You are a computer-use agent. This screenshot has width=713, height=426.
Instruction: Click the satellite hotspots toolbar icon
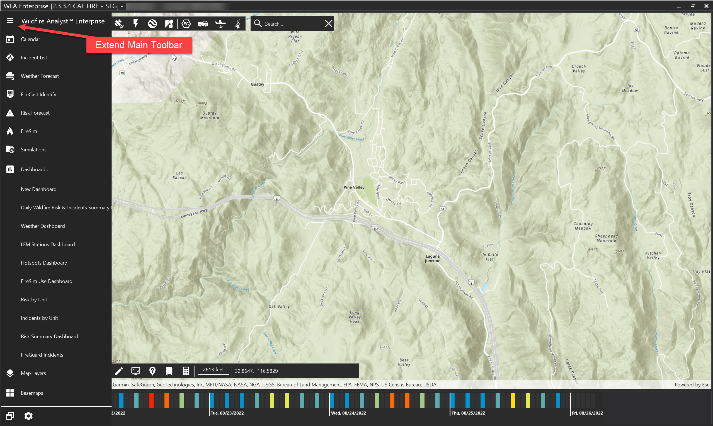pos(119,23)
